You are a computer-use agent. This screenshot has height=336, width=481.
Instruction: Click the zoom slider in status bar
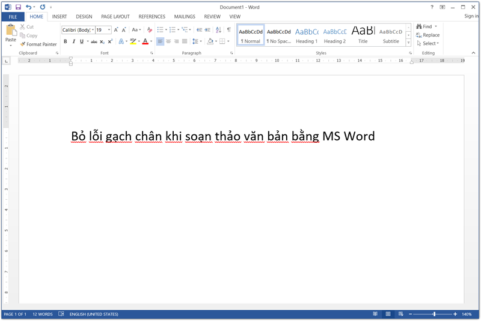click(x=434, y=314)
